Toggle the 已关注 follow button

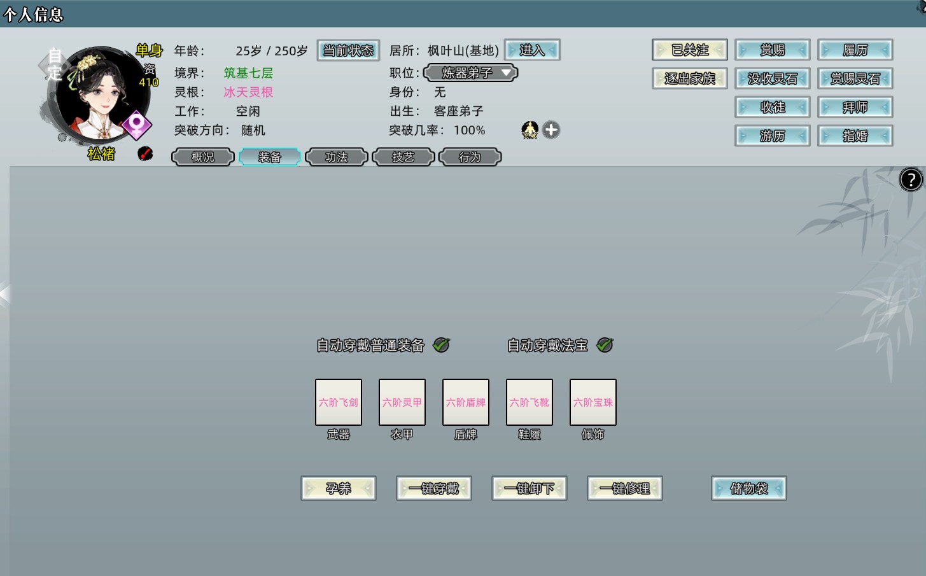point(690,50)
